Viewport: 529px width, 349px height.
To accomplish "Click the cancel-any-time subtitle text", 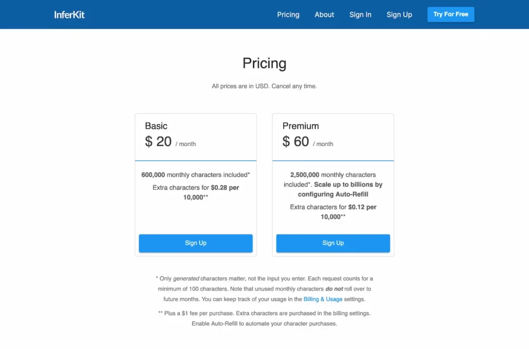I will coord(264,86).
